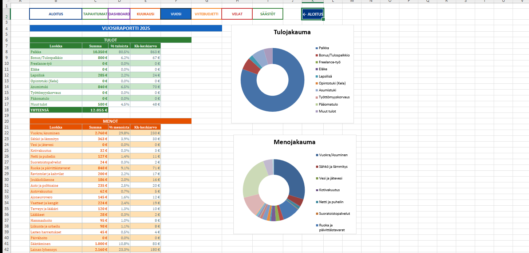
Task: Select the YHTEENSÄ total cell 12.855 €
Action: [x=95, y=110]
